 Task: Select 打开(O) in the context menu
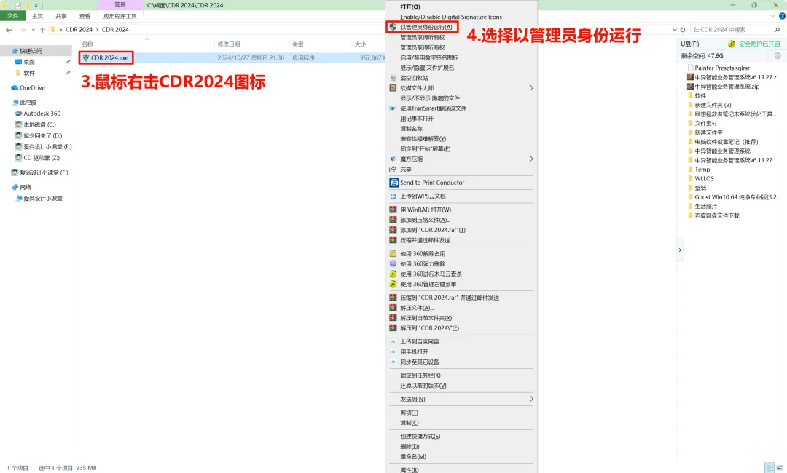coord(410,7)
